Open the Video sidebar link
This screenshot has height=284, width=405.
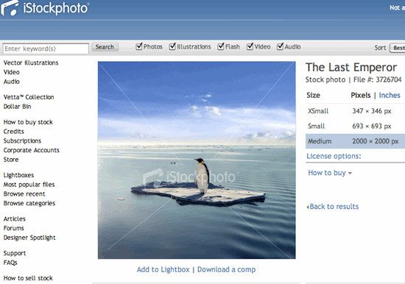coord(11,72)
